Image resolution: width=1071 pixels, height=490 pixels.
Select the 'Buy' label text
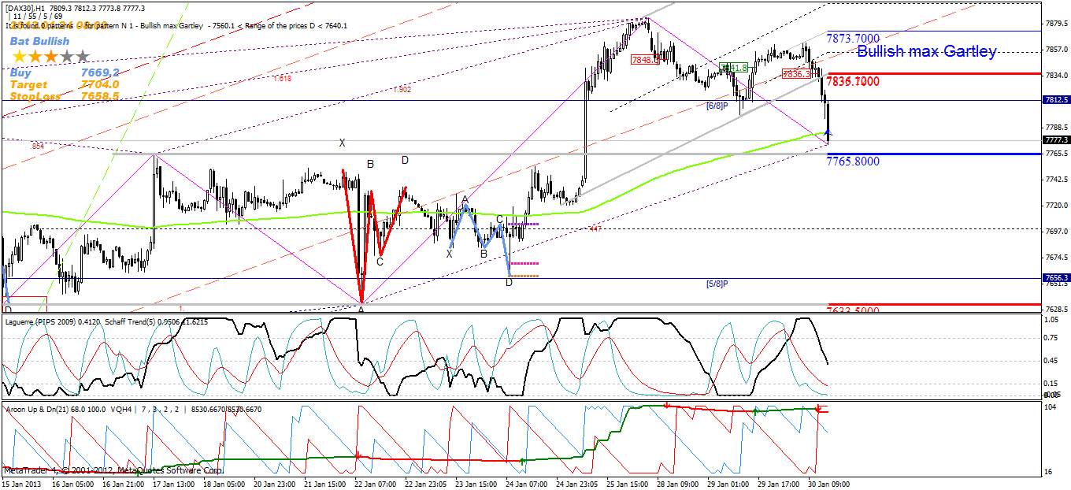tap(21, 72)
